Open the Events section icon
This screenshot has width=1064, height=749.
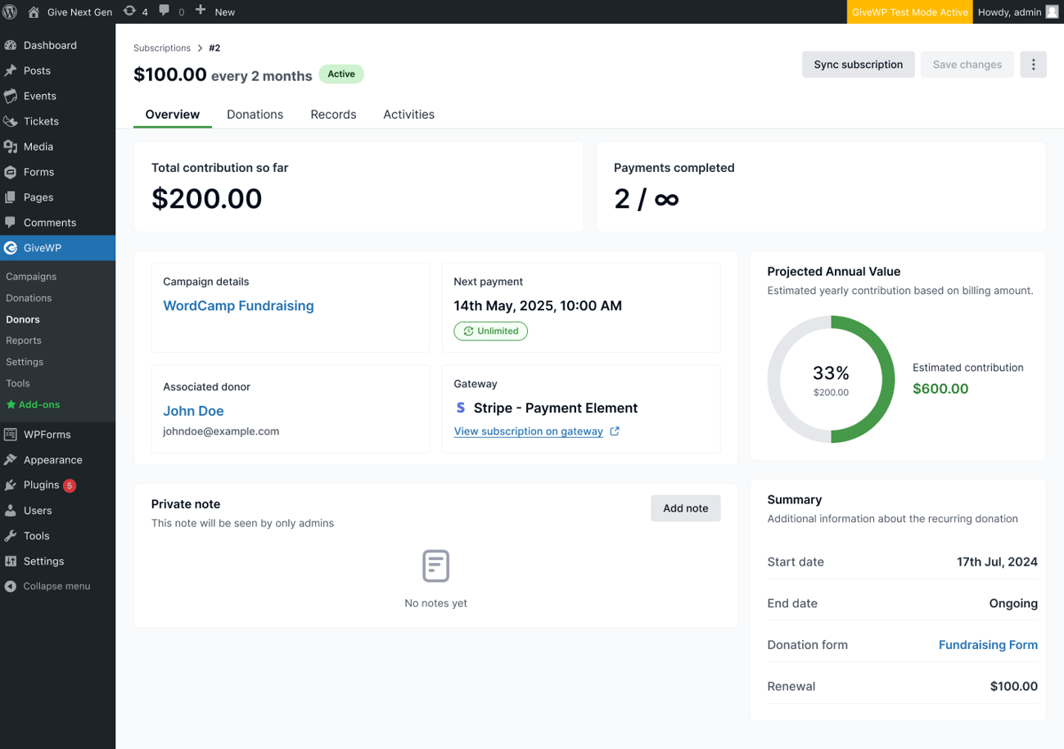point(12,96)
